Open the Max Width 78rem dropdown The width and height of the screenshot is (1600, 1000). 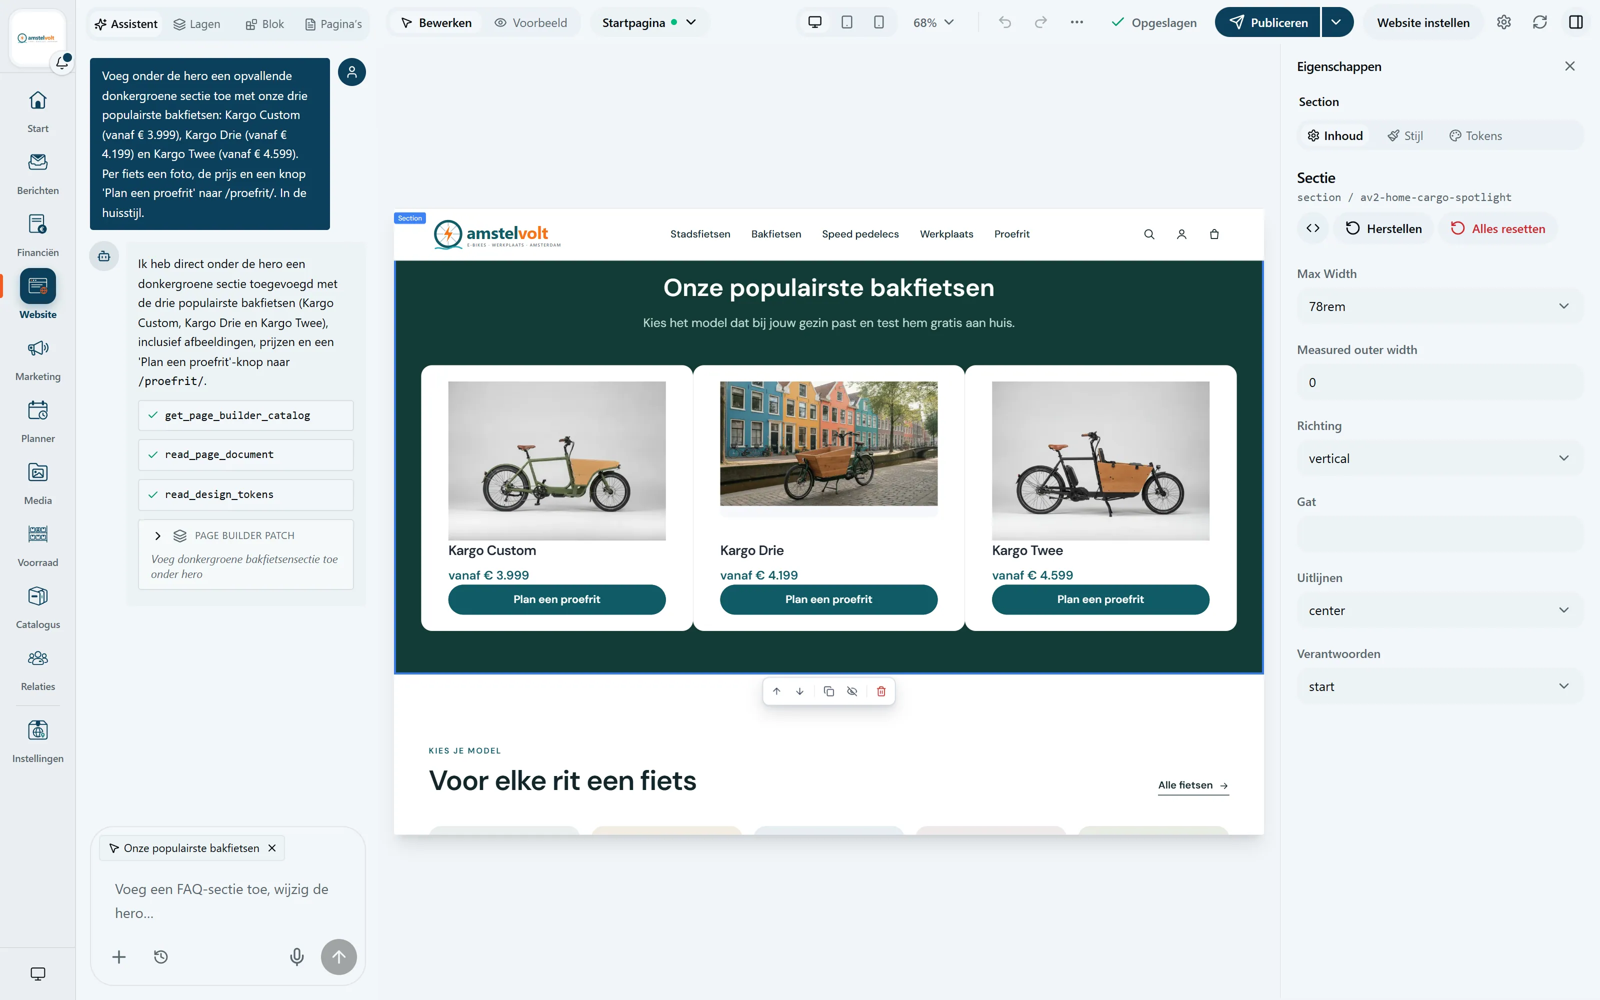click(1439, 306)
